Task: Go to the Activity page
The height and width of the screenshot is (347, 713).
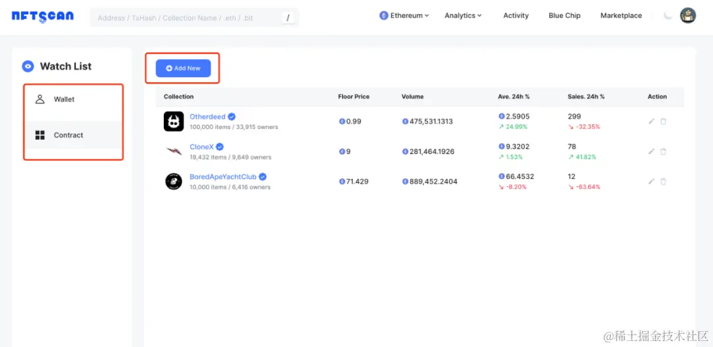Action: tap(516, 15)
